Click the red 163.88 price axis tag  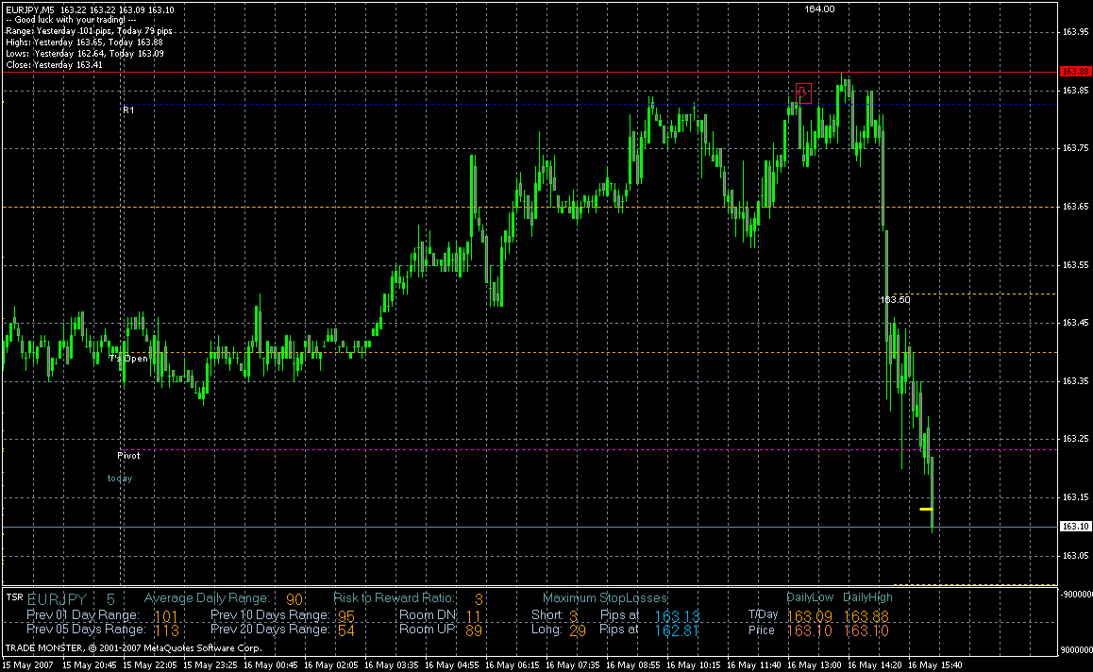click(1076, 71)
